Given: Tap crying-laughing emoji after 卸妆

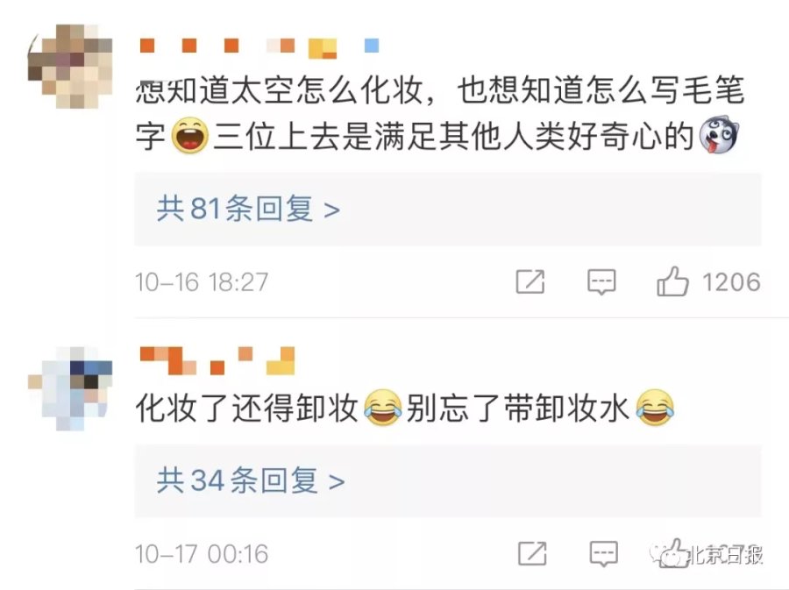Looking at the screenshot, I should (383, 408).
